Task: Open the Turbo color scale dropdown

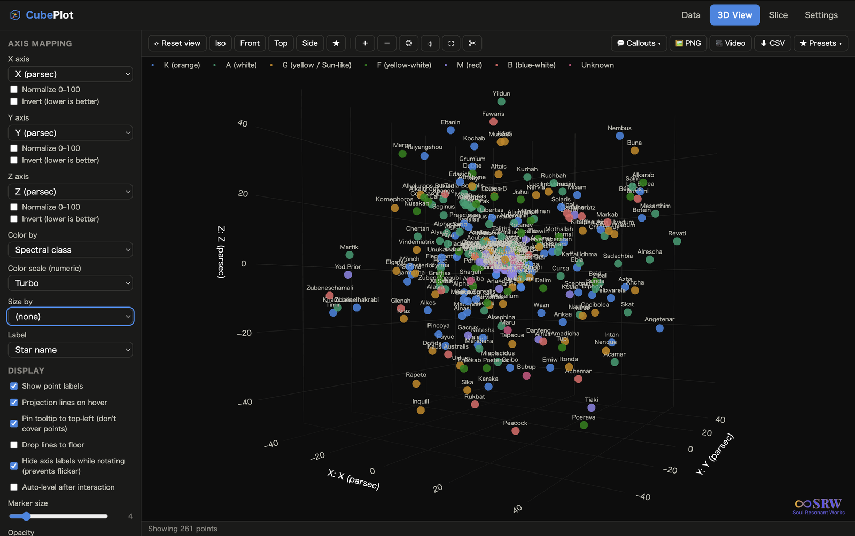Action: tap(71, 283)
